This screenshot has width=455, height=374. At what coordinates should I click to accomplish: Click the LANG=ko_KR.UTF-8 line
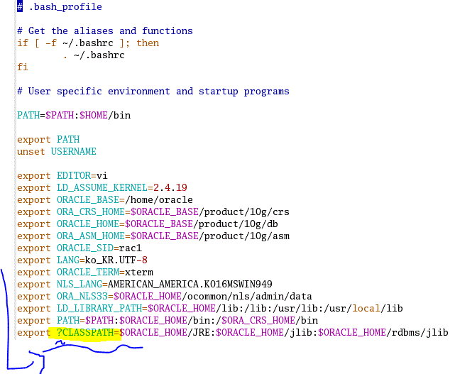coord(82,260)
